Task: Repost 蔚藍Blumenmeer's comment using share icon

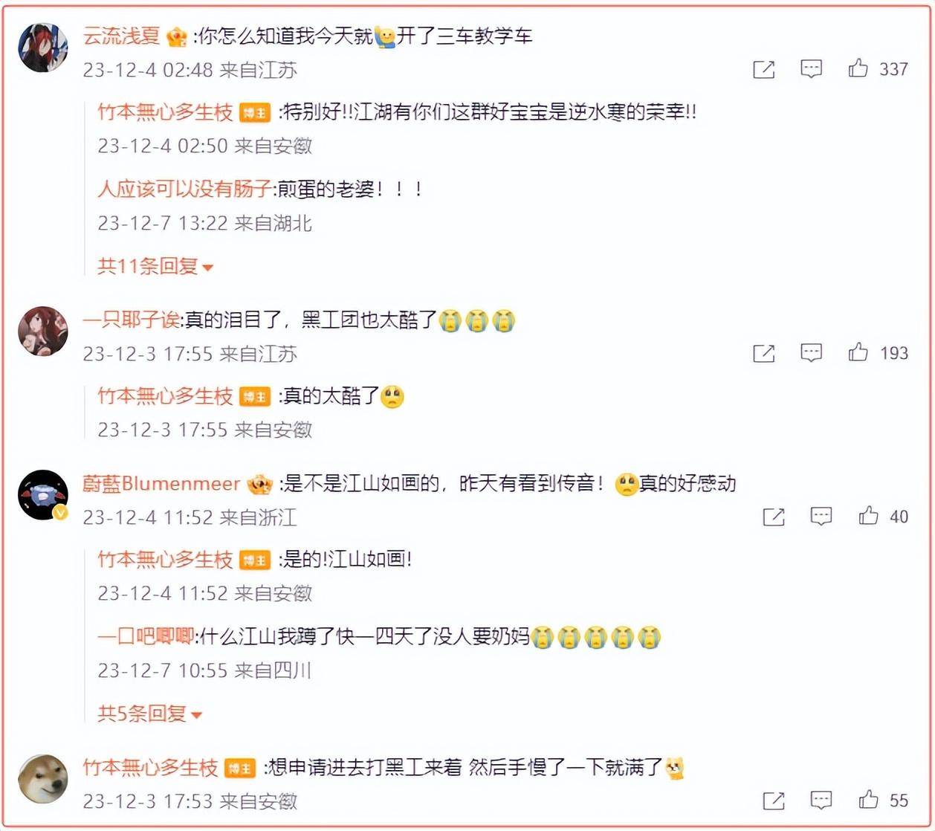Action: click(x=774, y=517)
